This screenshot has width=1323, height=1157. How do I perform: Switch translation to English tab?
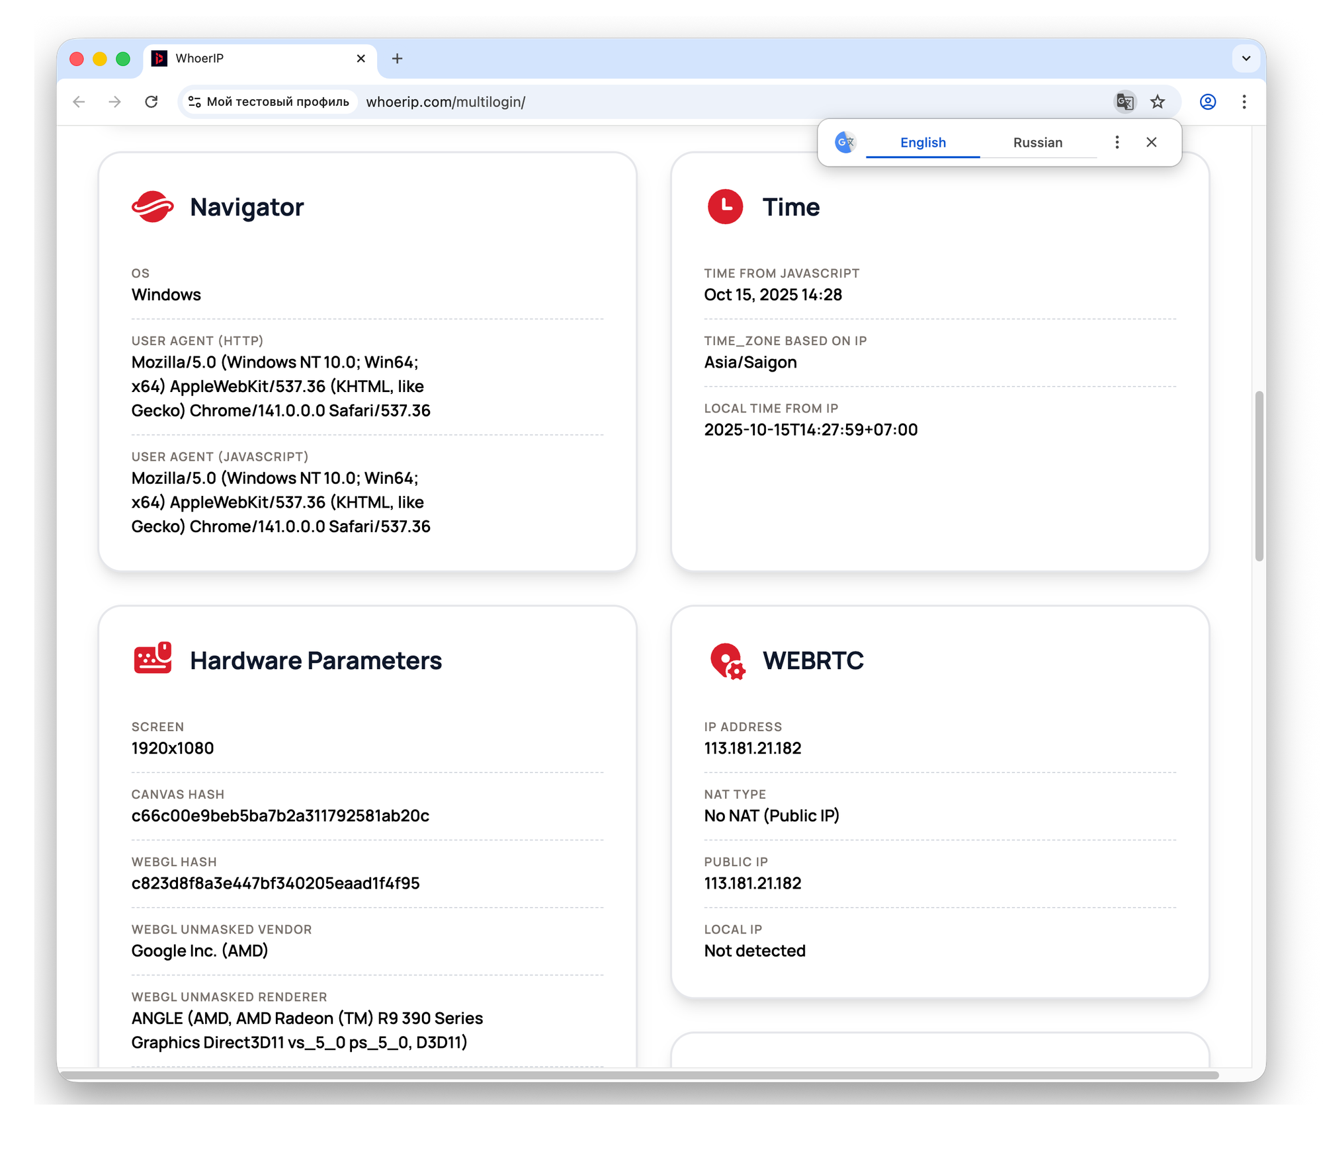click(922, 143)
